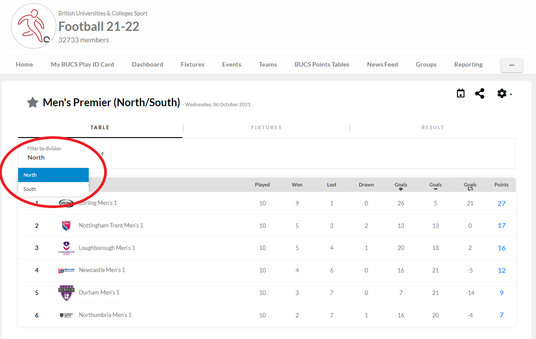Click Northumbria's 7 points value
The height and width of the screenshot is (339, 536).
(502, 315)
